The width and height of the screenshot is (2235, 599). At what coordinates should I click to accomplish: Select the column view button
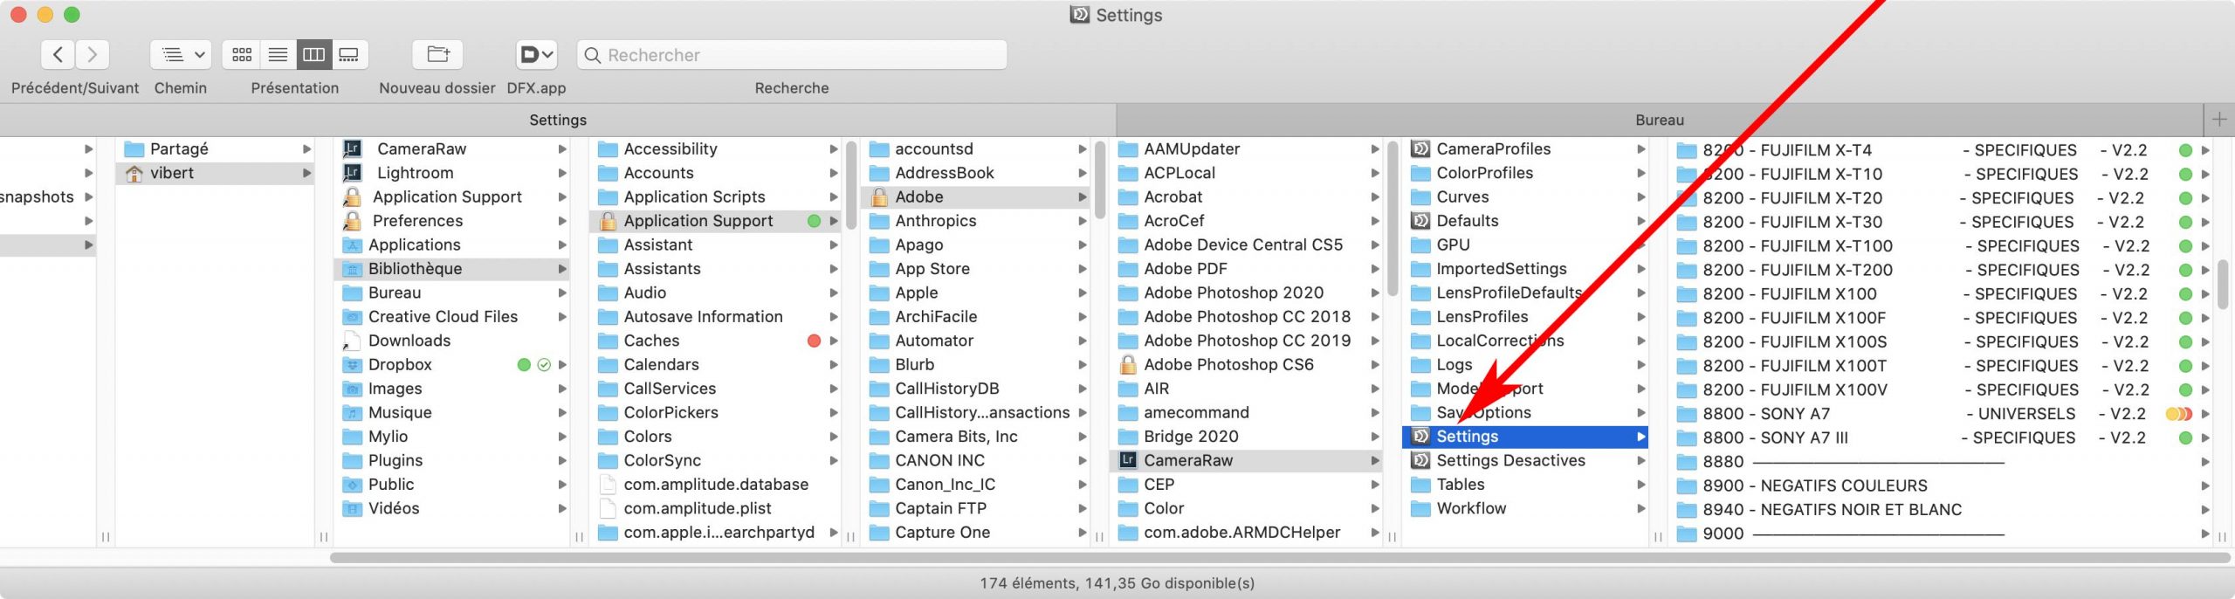313,55
